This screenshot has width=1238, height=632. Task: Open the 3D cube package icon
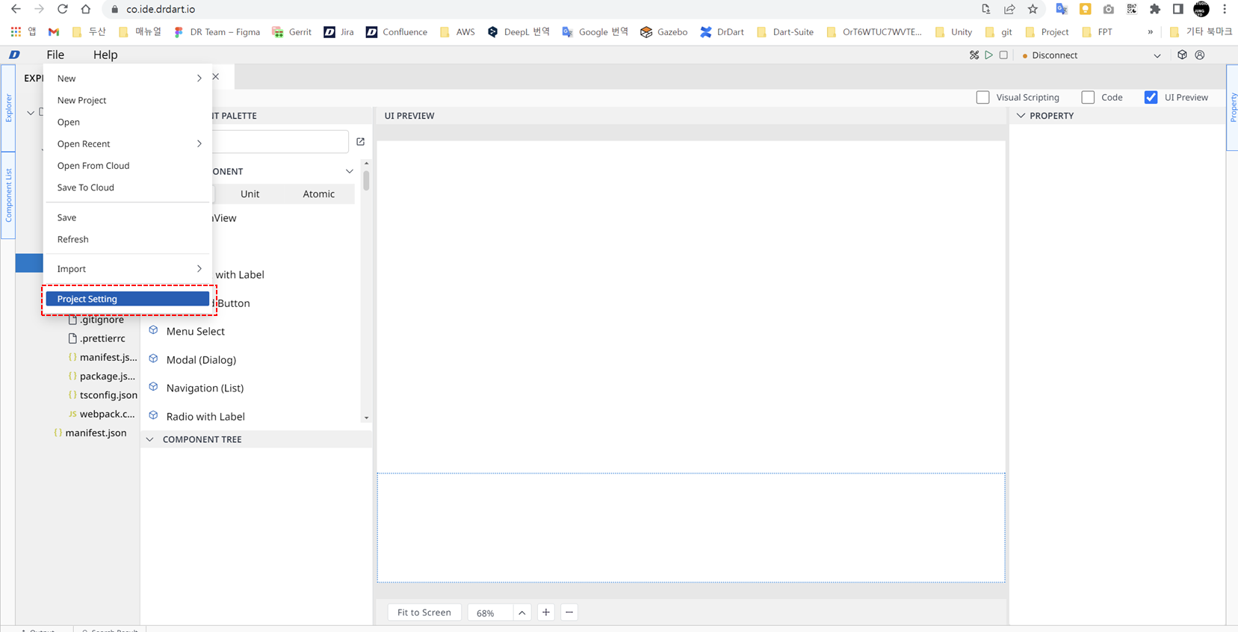(1182, 55)
